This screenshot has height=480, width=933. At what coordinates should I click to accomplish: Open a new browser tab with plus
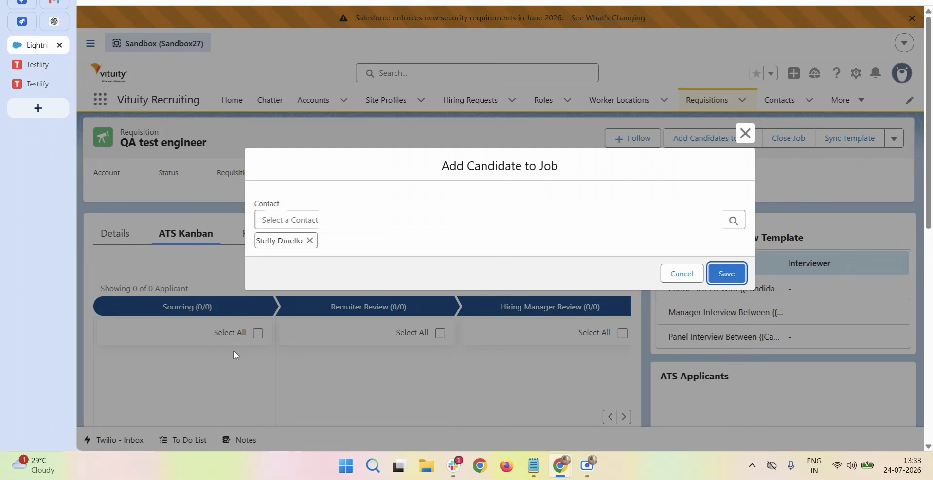pos(38,108)
